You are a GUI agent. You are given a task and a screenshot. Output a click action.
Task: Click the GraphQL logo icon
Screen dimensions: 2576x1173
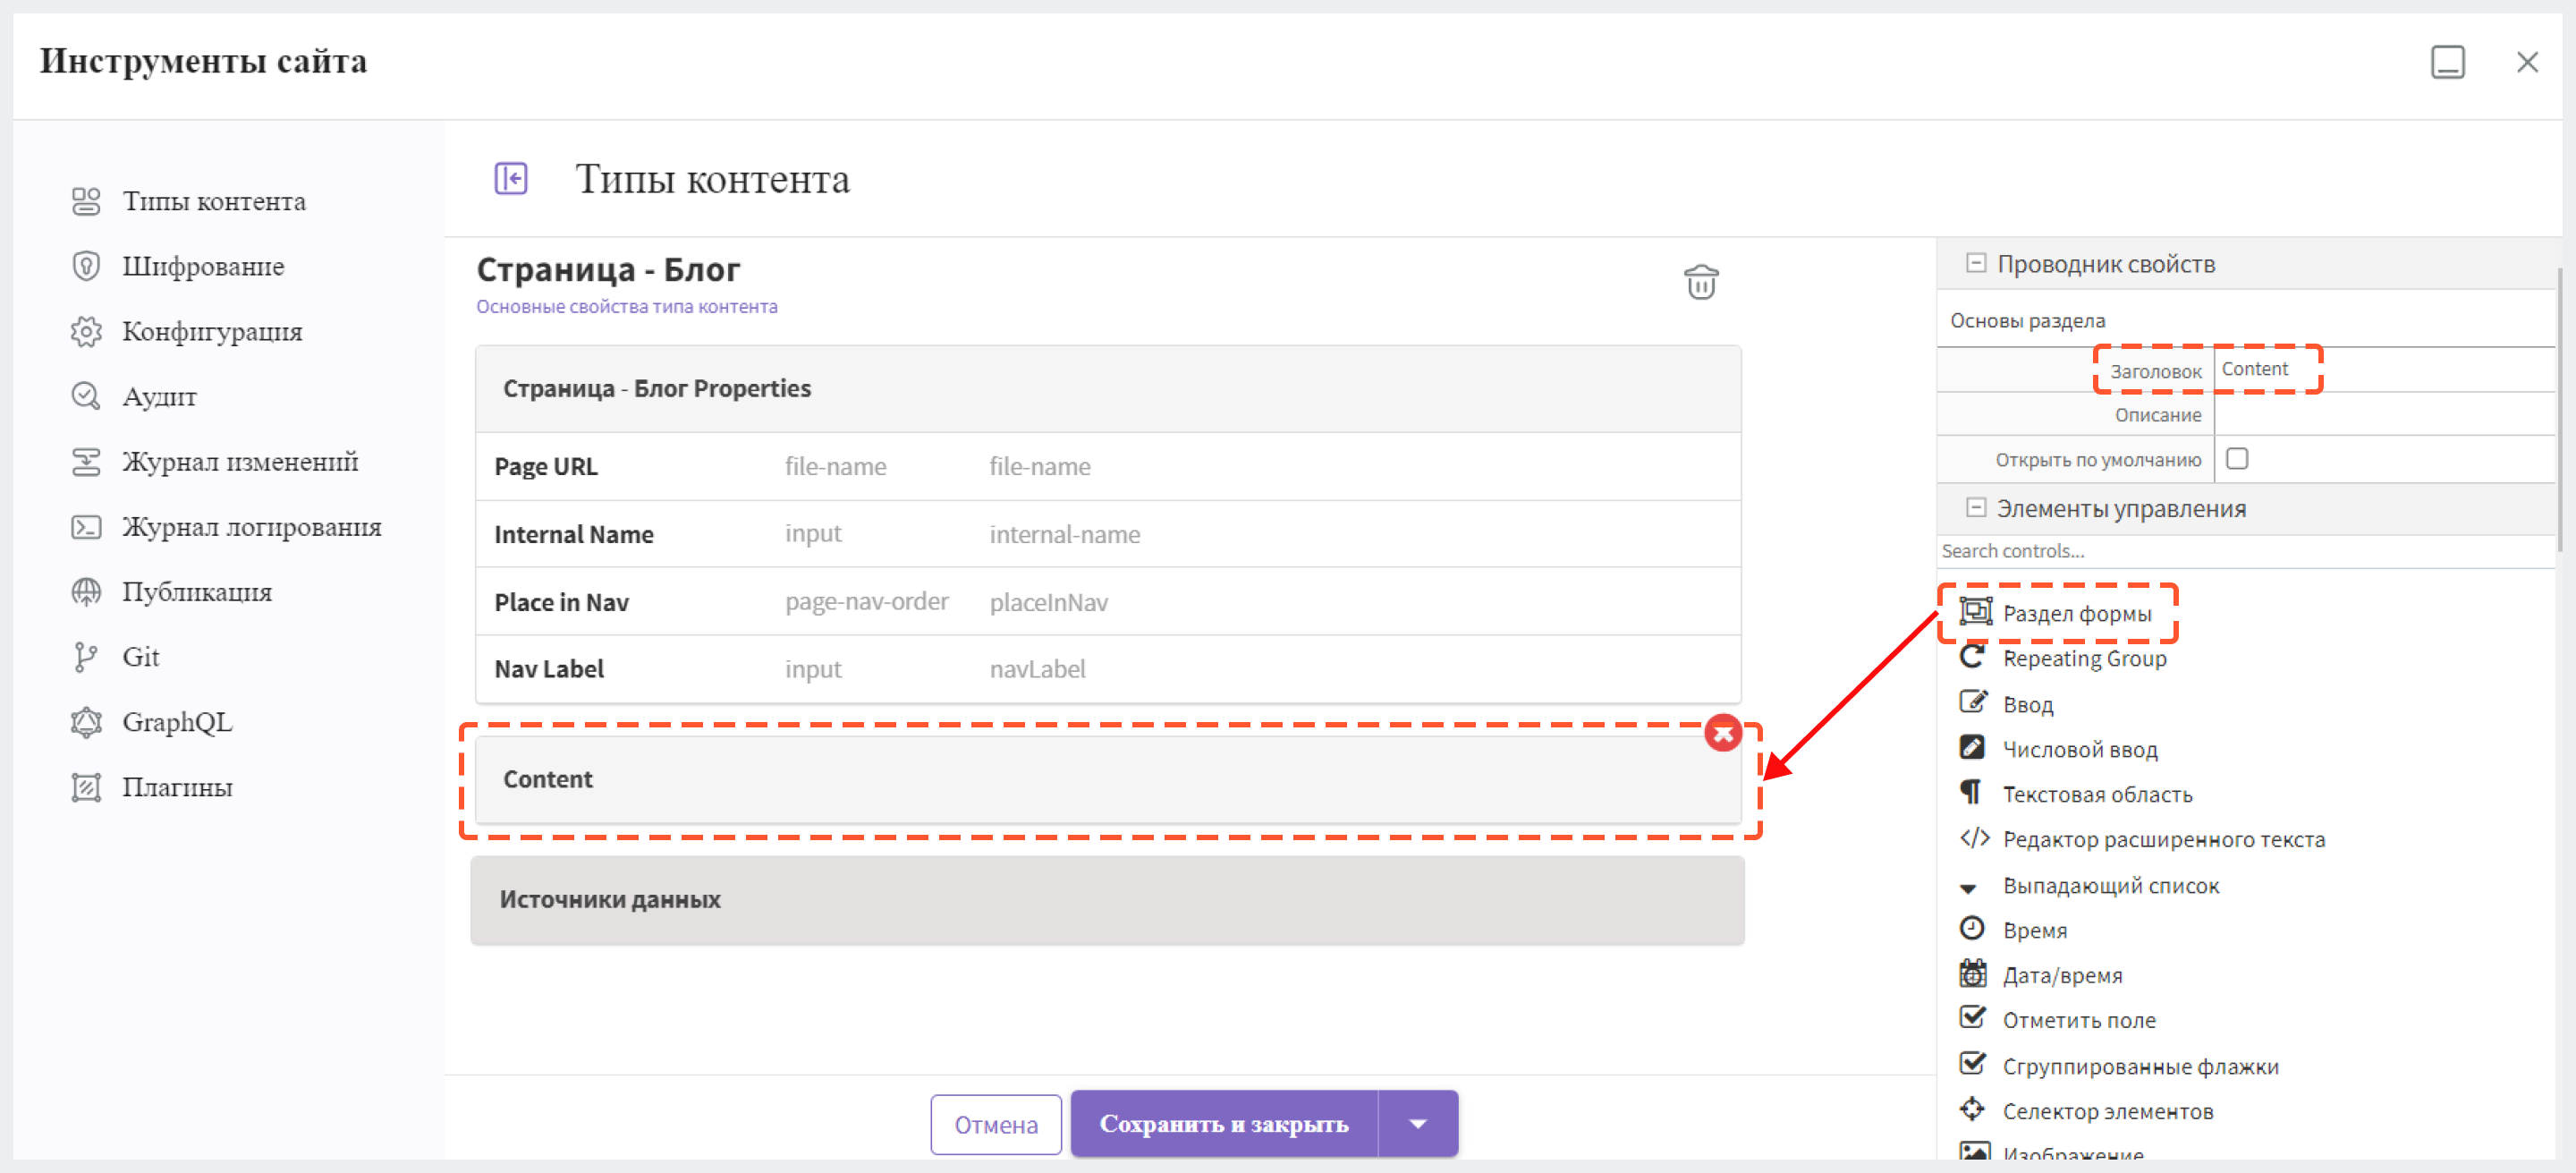pos(86,722)
